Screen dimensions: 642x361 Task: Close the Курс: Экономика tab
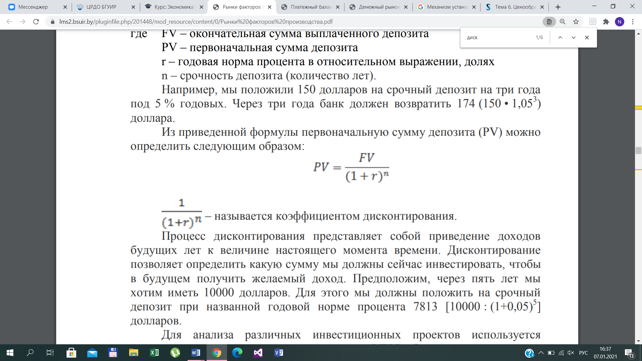(201, 7)
